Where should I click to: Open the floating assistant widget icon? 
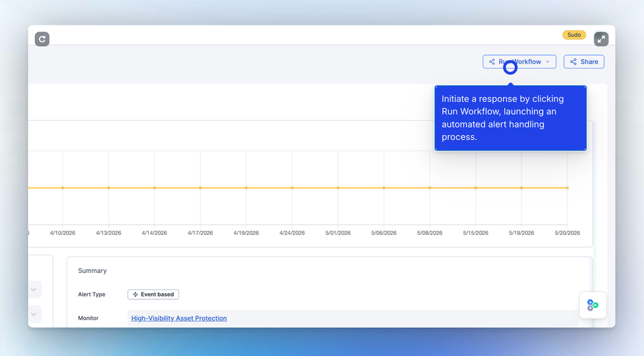click(x=592, y=305)
